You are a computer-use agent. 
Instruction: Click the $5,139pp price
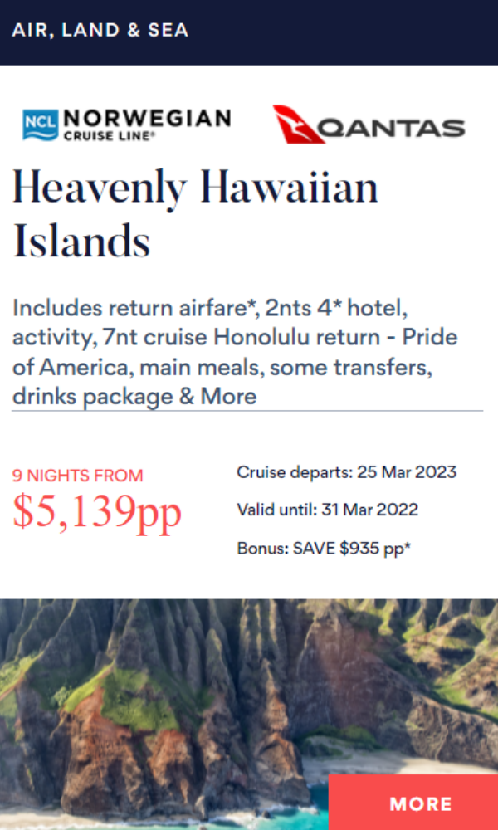[97, 510]
